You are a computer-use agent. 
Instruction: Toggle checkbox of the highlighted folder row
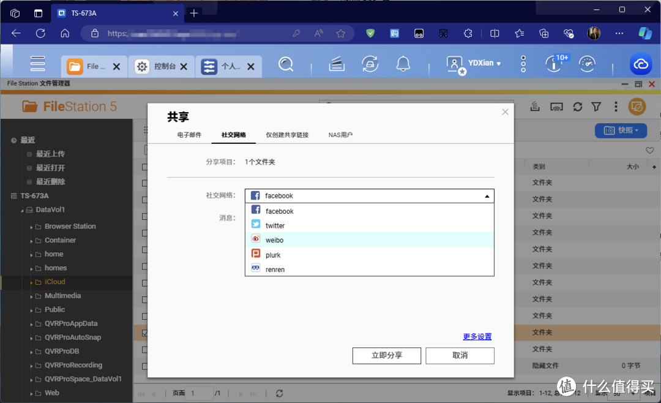point(145,333)
